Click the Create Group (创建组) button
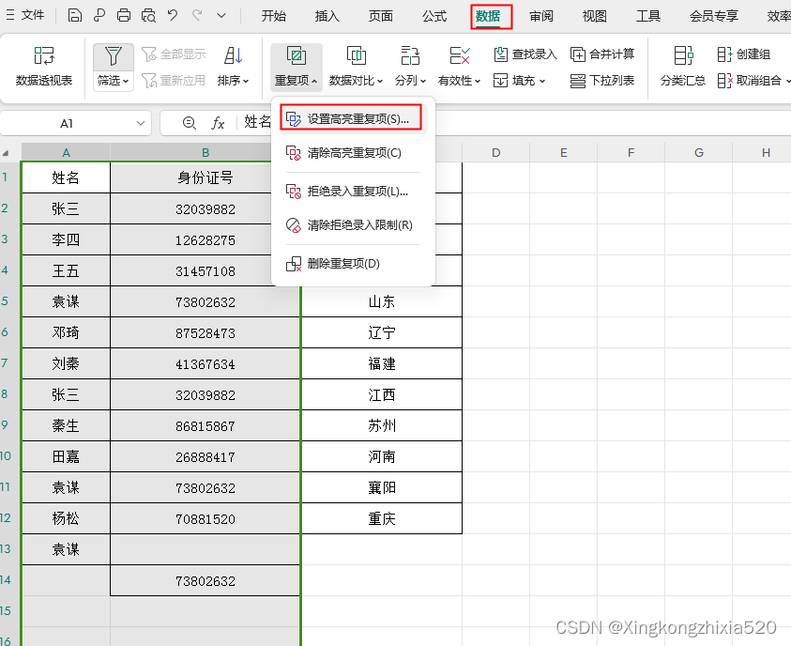The image size is (791, 646). coord(744,54)
